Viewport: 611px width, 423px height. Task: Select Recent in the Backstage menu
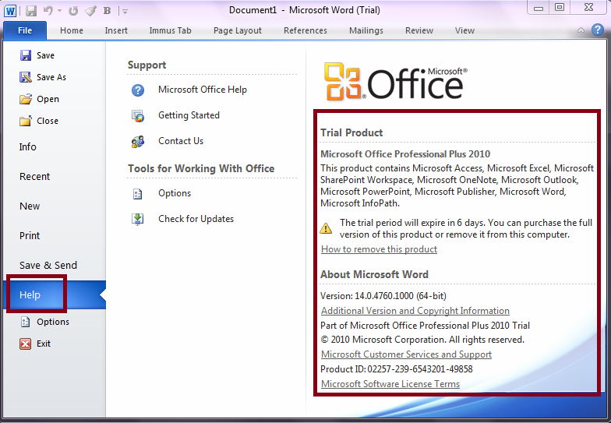click(x=34, y=176)
